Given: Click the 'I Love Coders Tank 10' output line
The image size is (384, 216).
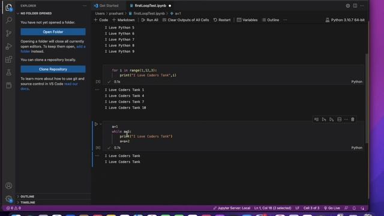Looking at the screenshot, I should (125, 108).
